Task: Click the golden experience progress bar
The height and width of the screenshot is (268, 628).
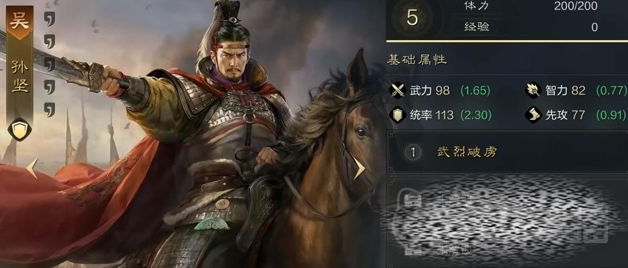Action: (x=507, y=41)
